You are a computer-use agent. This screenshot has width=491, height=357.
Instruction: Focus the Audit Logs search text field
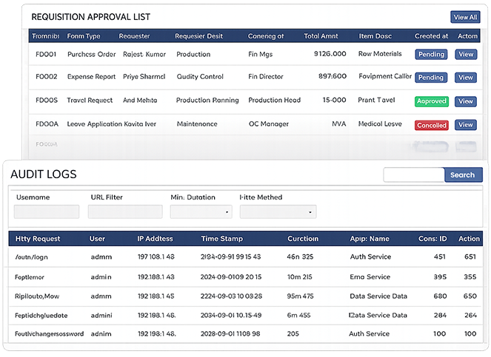pos(413,175)
